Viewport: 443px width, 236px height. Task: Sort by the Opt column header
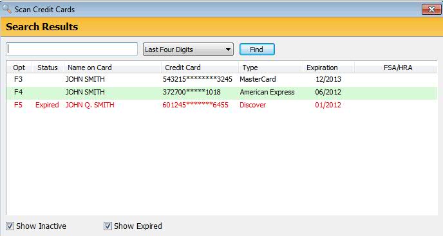click(19, 68)
